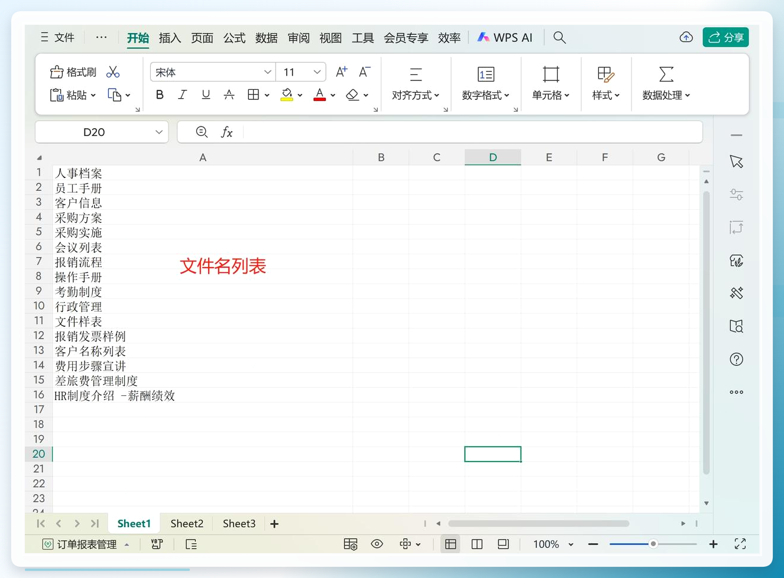Go to the first sheet arrow

(40, 524)
